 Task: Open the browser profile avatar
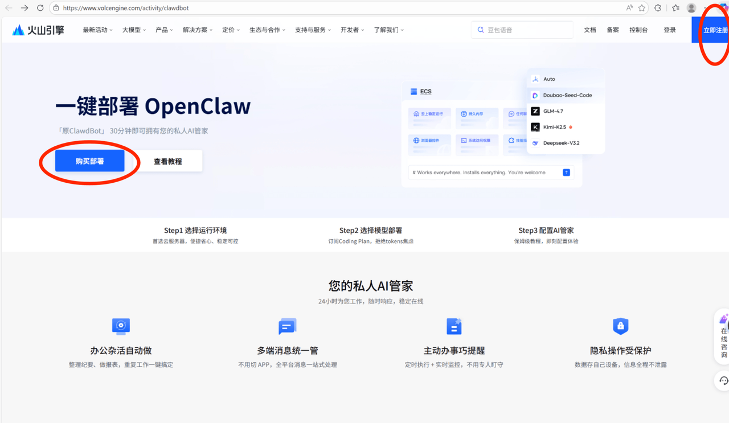691,8
